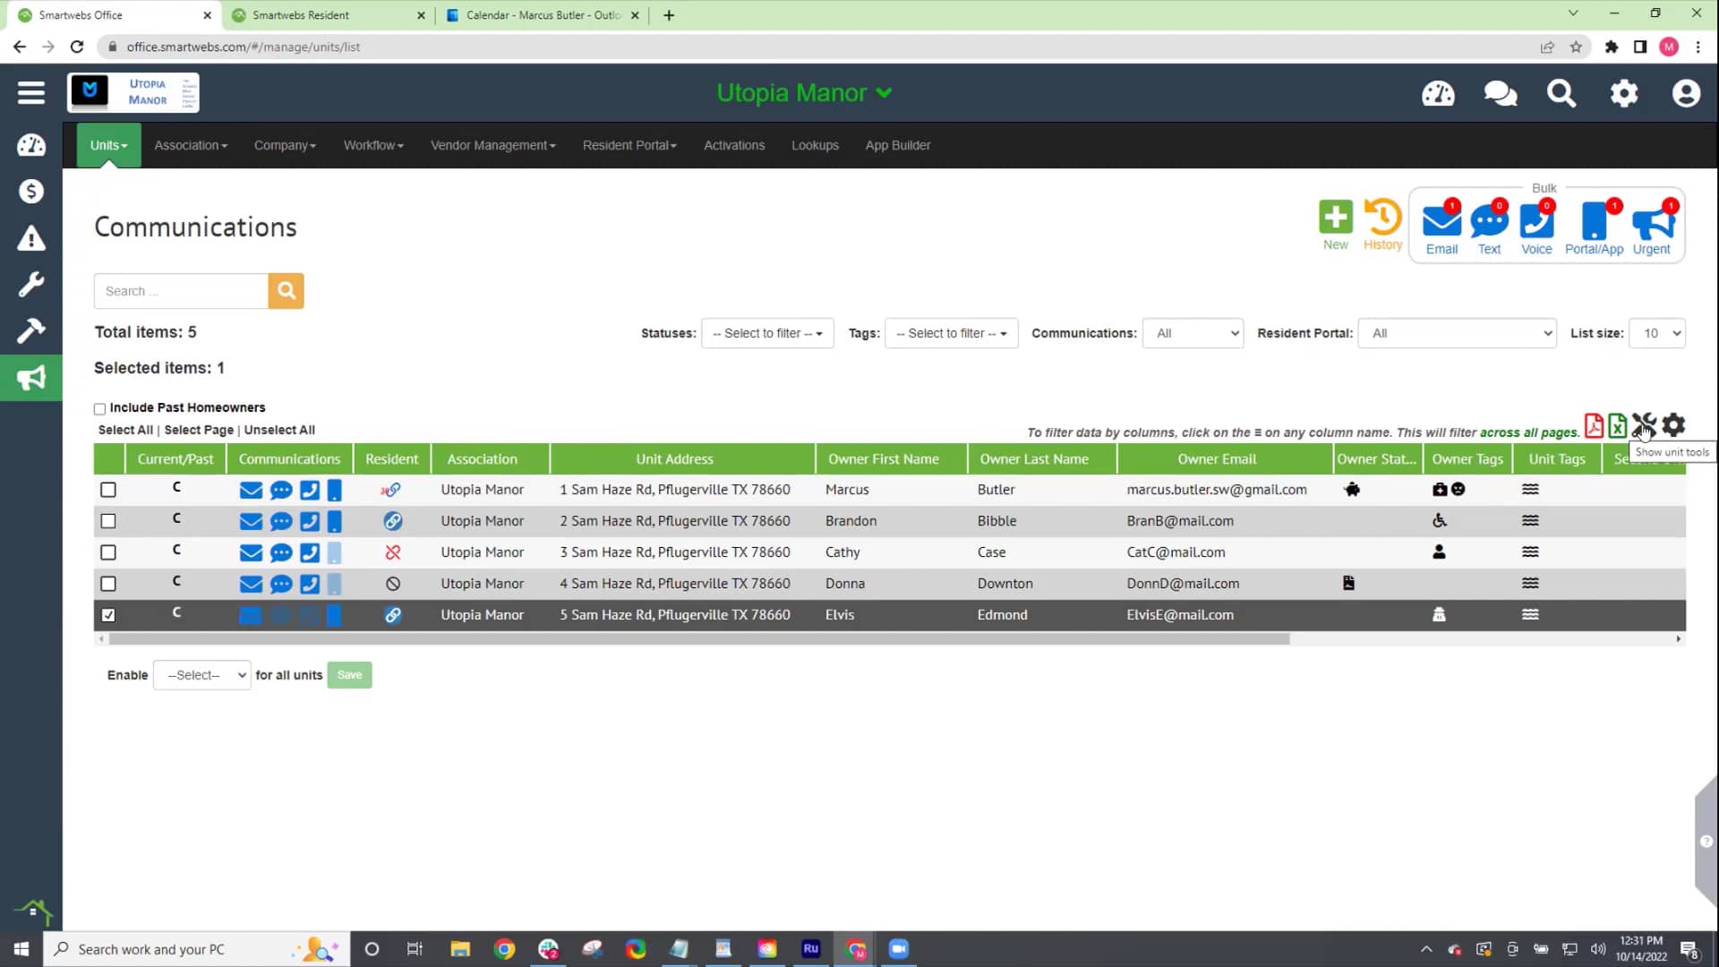
Task: Click the table's horizontal scrollbar right arrow
Action: (x=1679, y=638)
